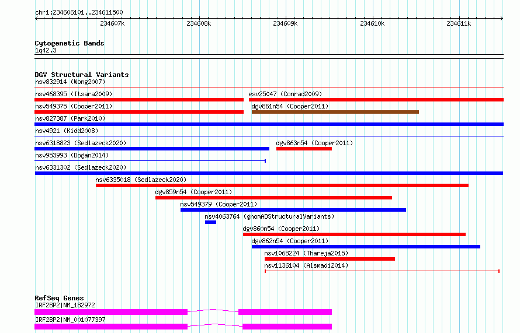Screen dimensions: 520x333
Task: Click the chr1:234606101..234611500 region label
Action: pos(79,12)
